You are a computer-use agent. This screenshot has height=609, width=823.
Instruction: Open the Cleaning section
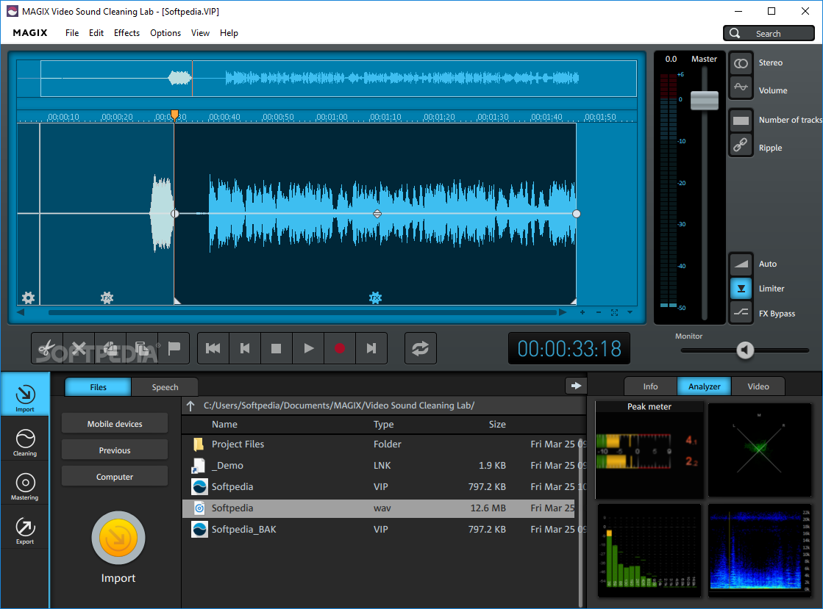point(25,443)
